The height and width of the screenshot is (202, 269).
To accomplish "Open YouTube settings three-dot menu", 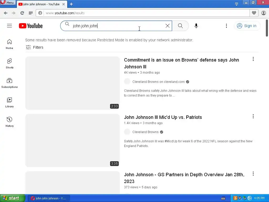I will pyautogui.click(x=226, y=26).
